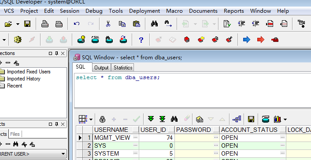311x160 pixels.
Task: Click Fetch next page green arrows
Action: pos(151,119)
